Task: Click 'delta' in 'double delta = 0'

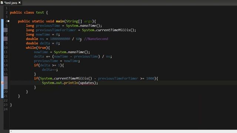Action: pyautogui.click(x=45, y=43)
